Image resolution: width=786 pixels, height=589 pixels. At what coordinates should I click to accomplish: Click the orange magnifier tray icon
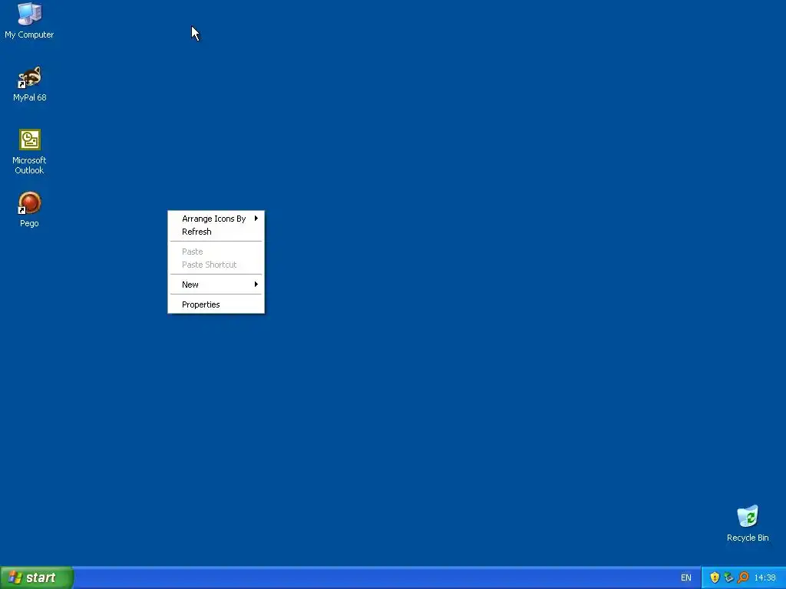click(x=743, y=577)
